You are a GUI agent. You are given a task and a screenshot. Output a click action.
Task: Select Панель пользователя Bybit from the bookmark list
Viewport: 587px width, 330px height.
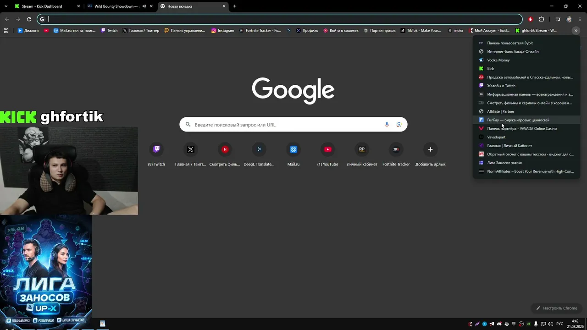point(526,43)
